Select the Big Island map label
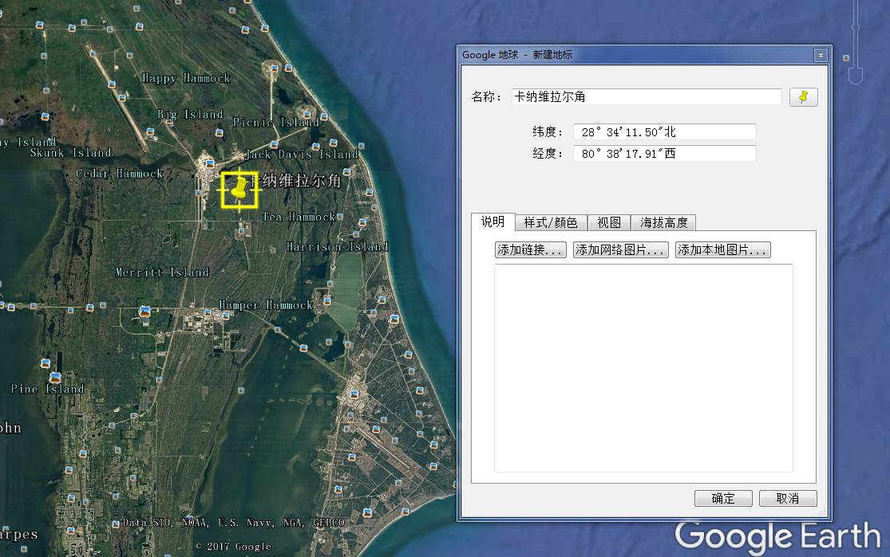890x557 pixels. [x=191, y=114]
